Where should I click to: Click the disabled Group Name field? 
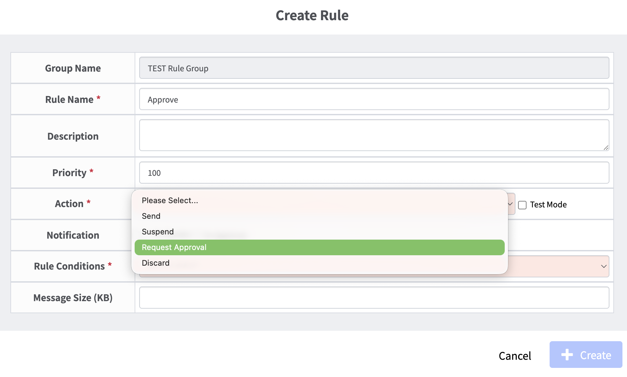[374, 68]
